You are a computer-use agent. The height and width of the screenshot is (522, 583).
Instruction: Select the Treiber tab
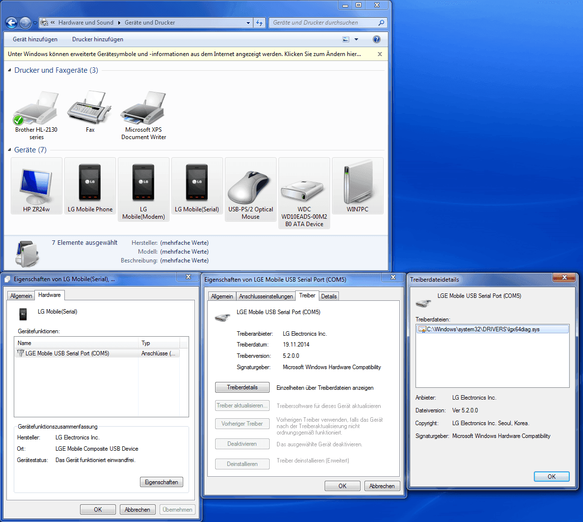pos(307,295)
